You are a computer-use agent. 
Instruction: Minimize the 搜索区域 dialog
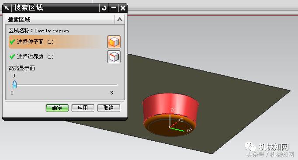[x=114, y=8]
